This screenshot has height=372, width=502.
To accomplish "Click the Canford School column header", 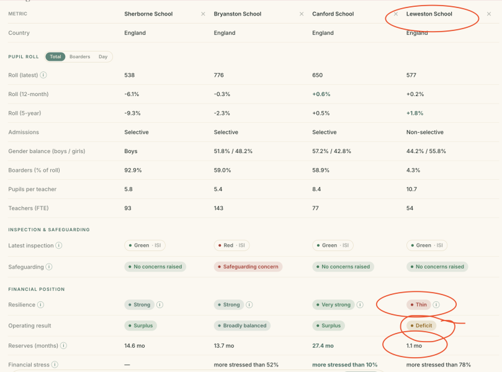I will [x=333, y=14].
